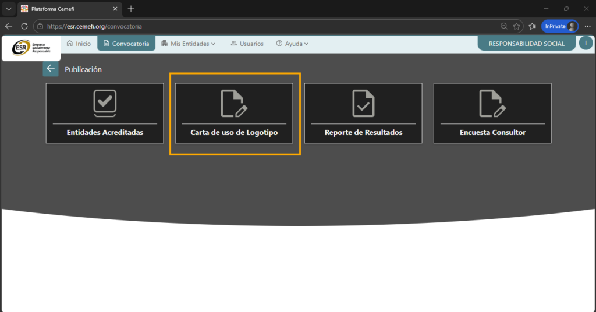The height and width of the screenshot is (312, 596).
Task: Select the Convocatoria menu tab
Action: [126, 44]
